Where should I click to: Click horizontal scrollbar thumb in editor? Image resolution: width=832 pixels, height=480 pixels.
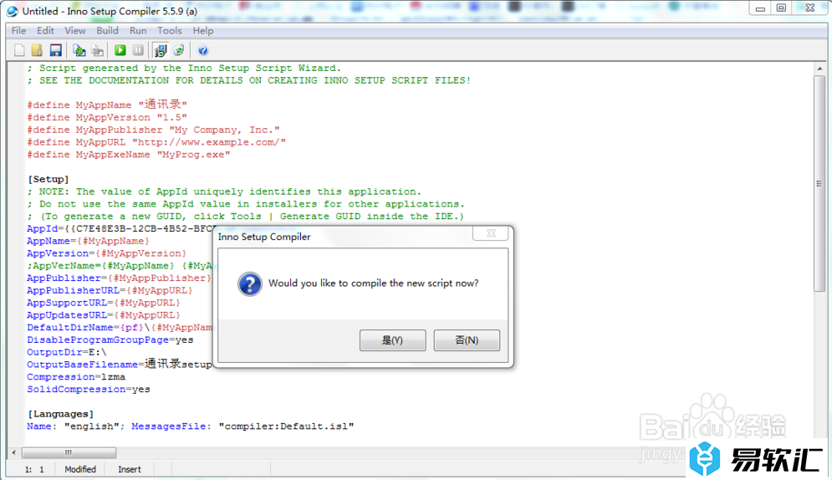69,452
